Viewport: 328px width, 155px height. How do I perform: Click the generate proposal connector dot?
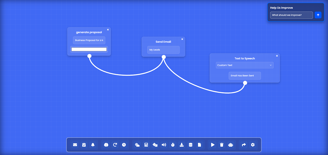click(x=89, y=56)
